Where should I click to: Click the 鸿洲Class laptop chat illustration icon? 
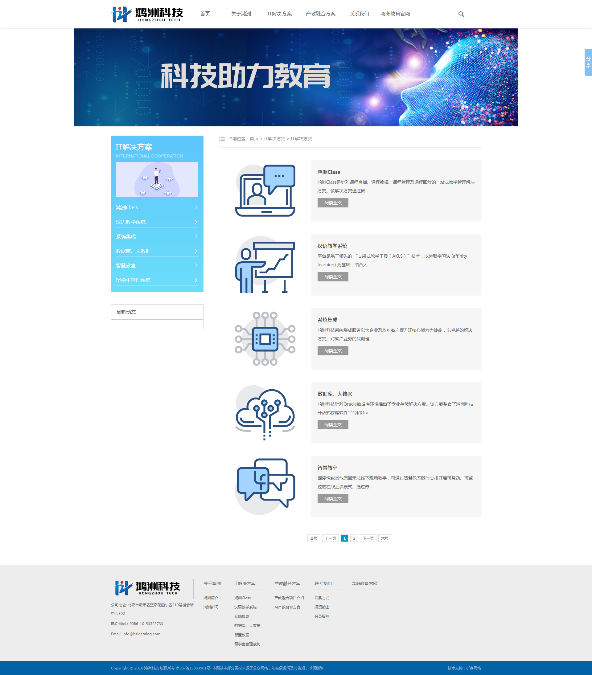[265, 190]
